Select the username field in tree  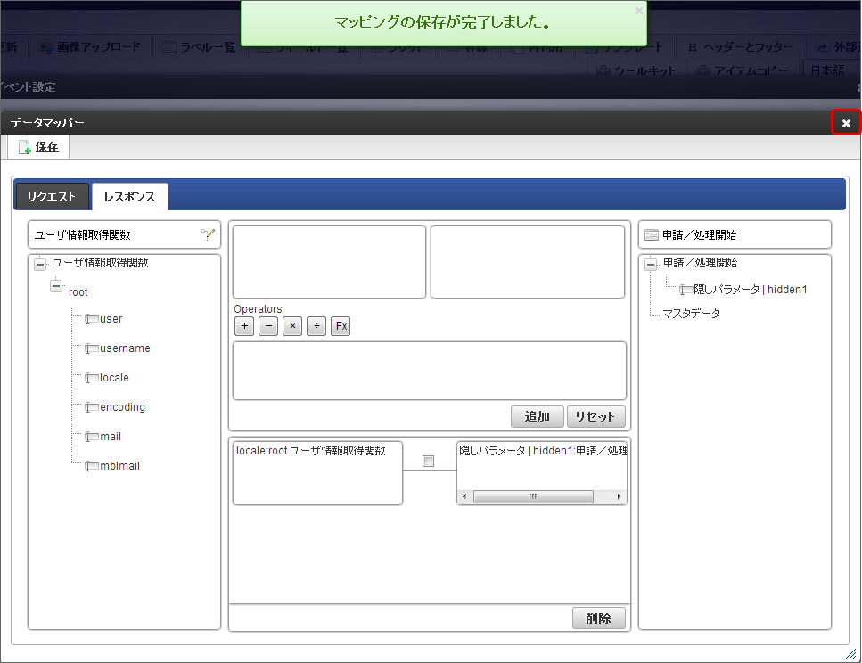pyautogui.click(x=125, y=348)
